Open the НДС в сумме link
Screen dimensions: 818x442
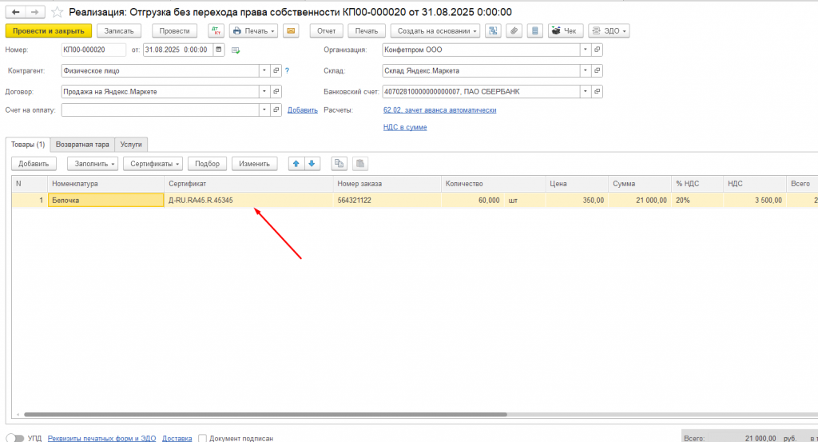pos(405,127)
